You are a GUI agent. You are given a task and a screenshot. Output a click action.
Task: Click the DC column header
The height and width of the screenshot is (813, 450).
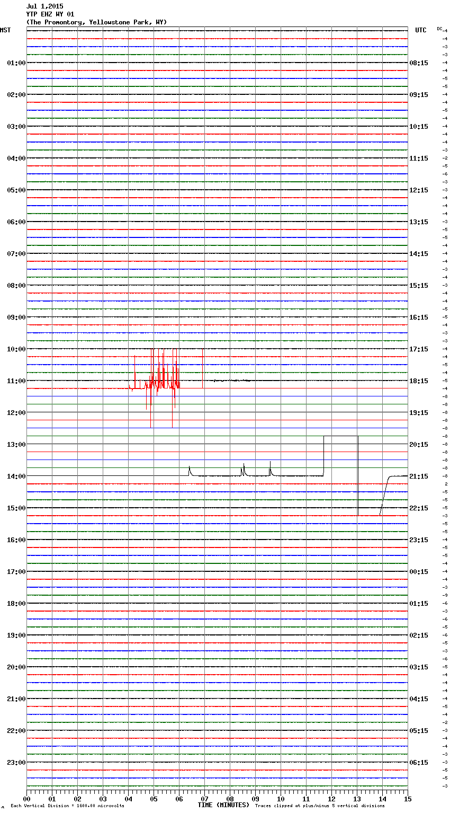coord(439,28)
